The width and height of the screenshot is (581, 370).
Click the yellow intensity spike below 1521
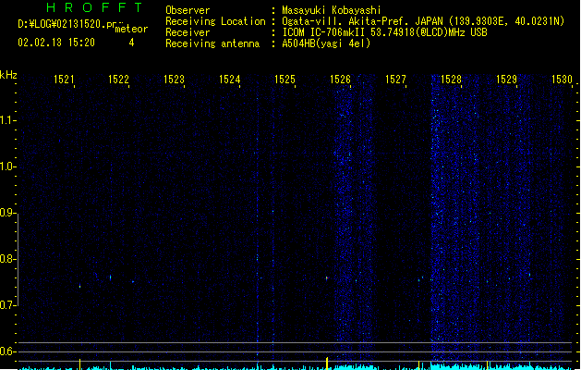(79, 364)
